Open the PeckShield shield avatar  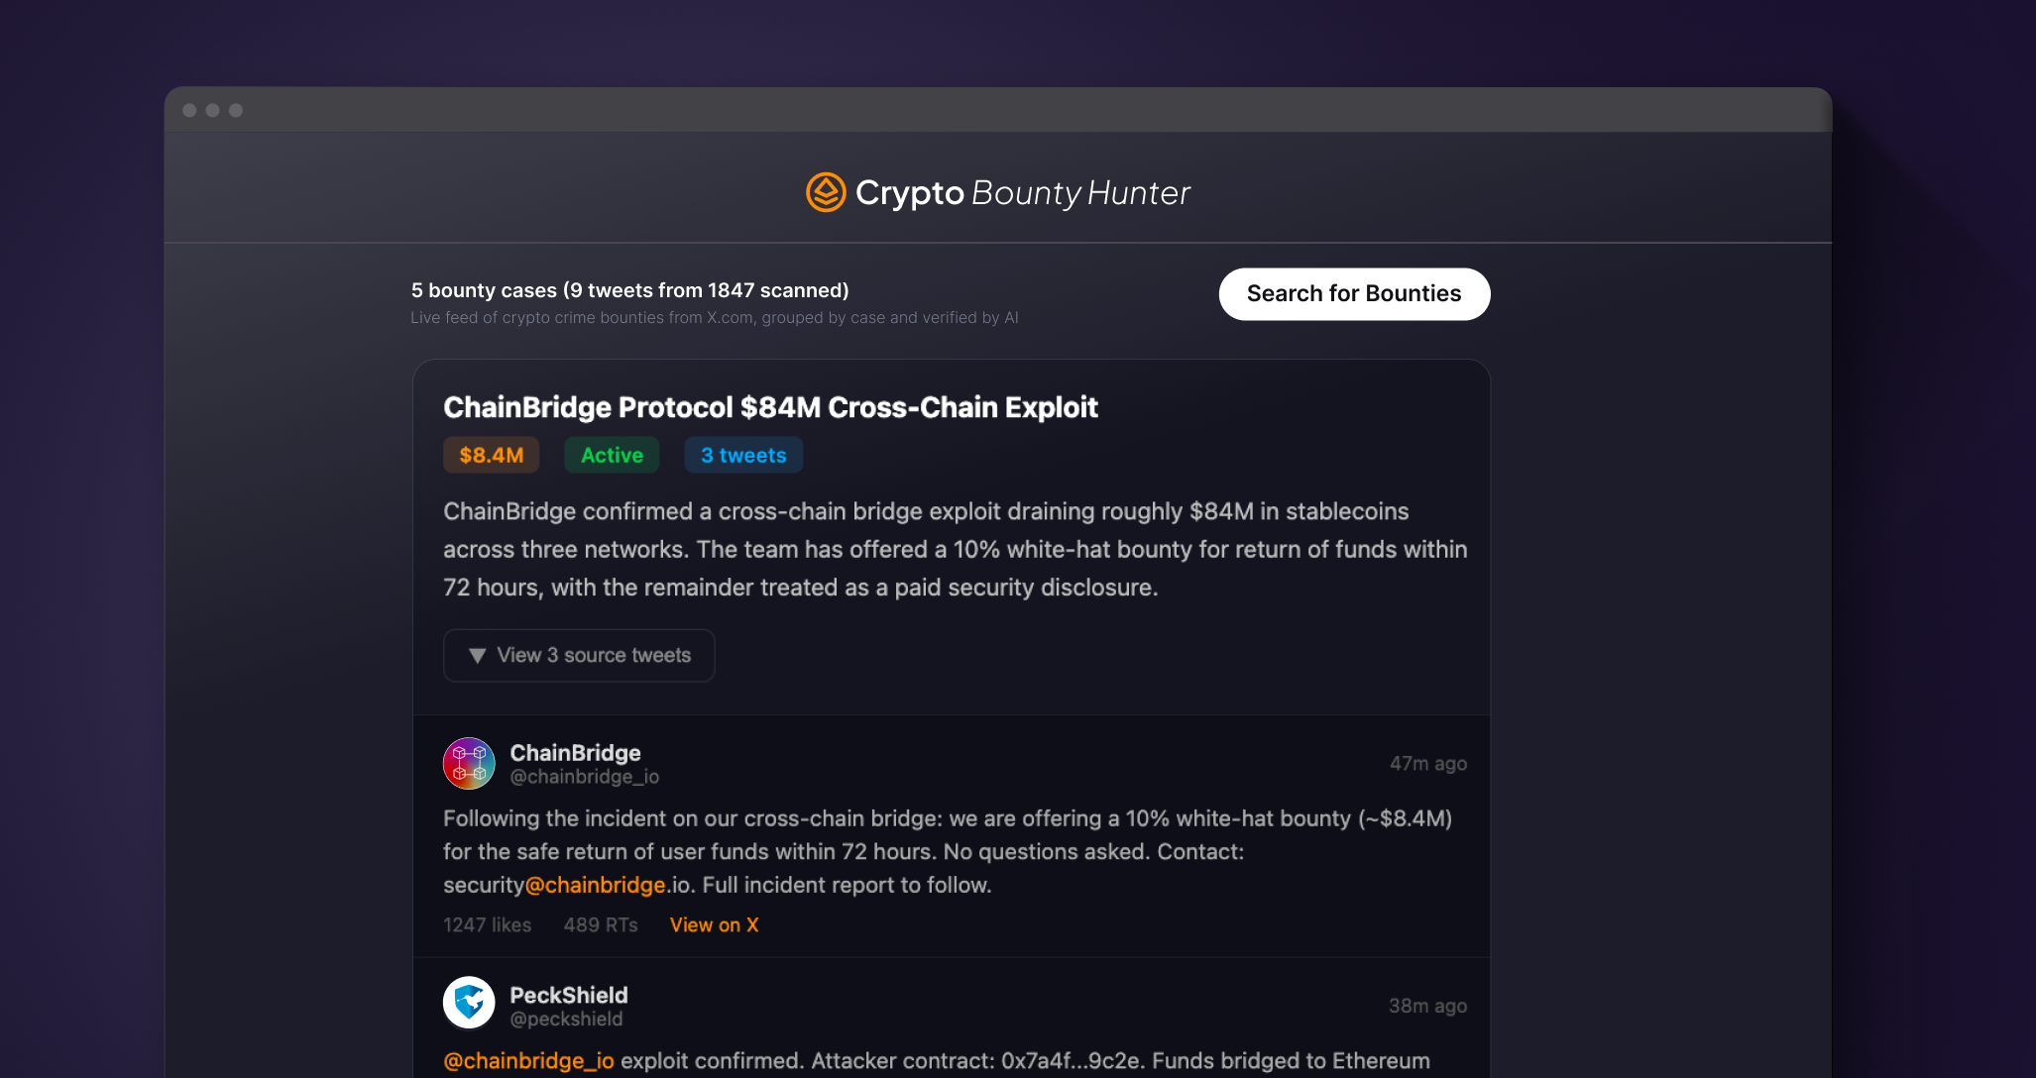[469, 1003]
